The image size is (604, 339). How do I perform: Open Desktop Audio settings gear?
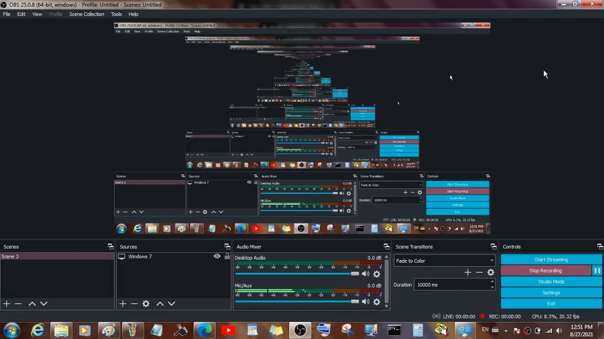[377, 274]
